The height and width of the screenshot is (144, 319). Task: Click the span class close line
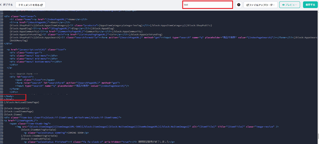pyautogui.click(x=35, y=80)
